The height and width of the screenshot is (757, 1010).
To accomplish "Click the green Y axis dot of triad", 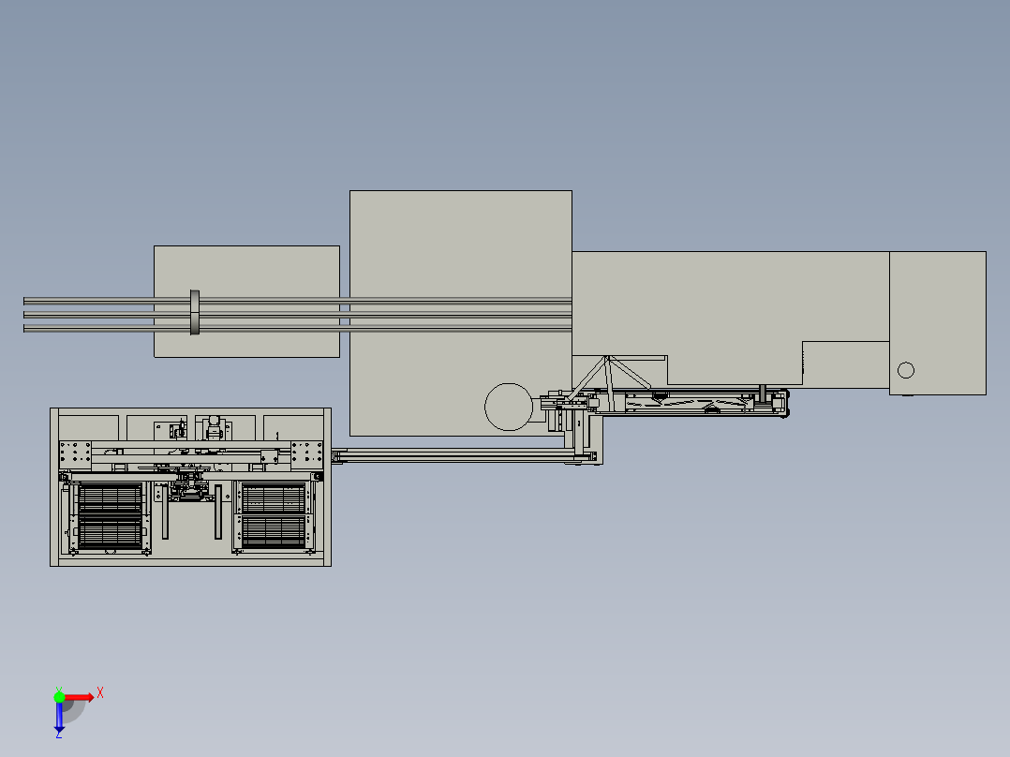I will pyautogui.click(x=59, y=697).
